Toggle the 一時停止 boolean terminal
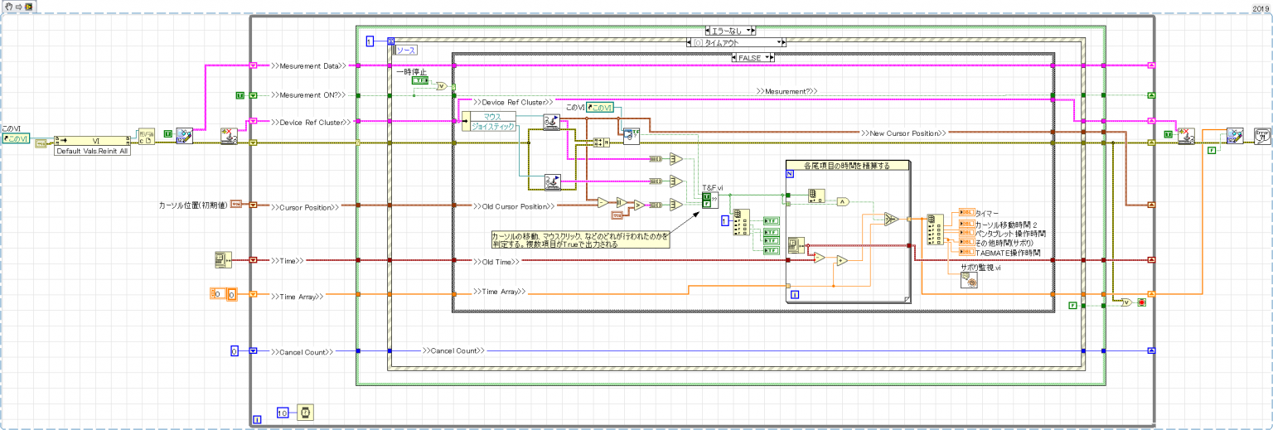Screen dimensions: 1273x430 (x=420, y=80)
